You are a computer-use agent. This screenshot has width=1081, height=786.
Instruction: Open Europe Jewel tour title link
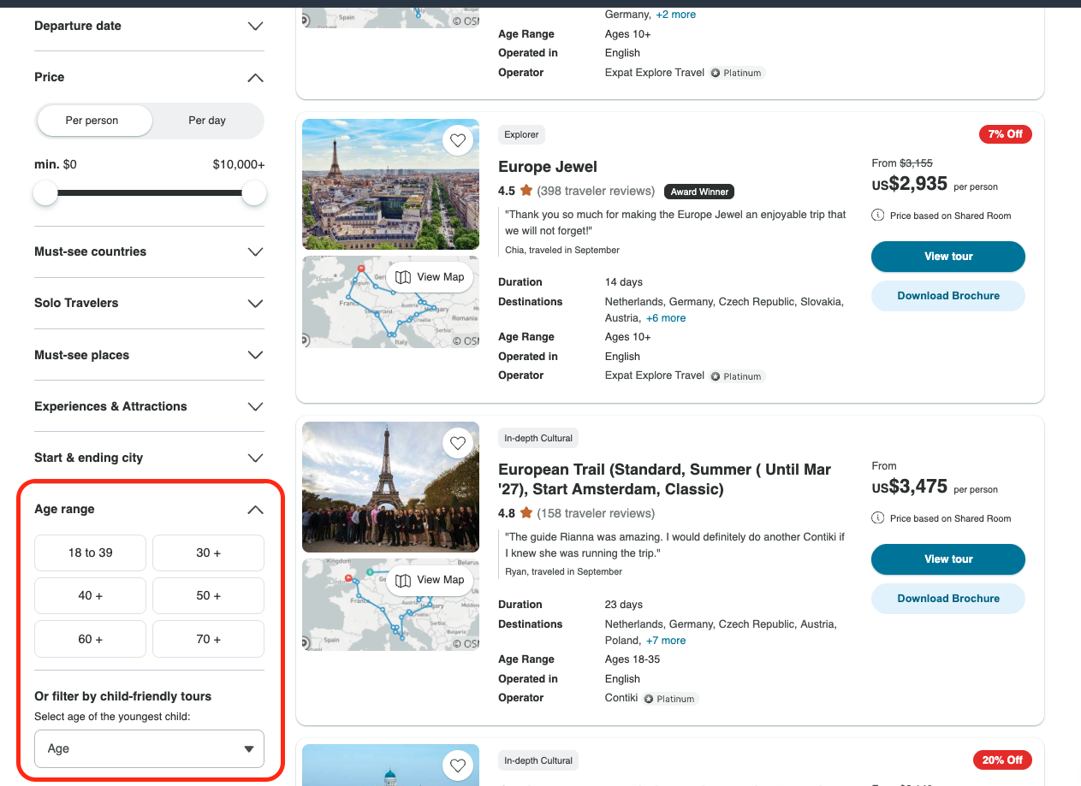(x=548, y=167)
